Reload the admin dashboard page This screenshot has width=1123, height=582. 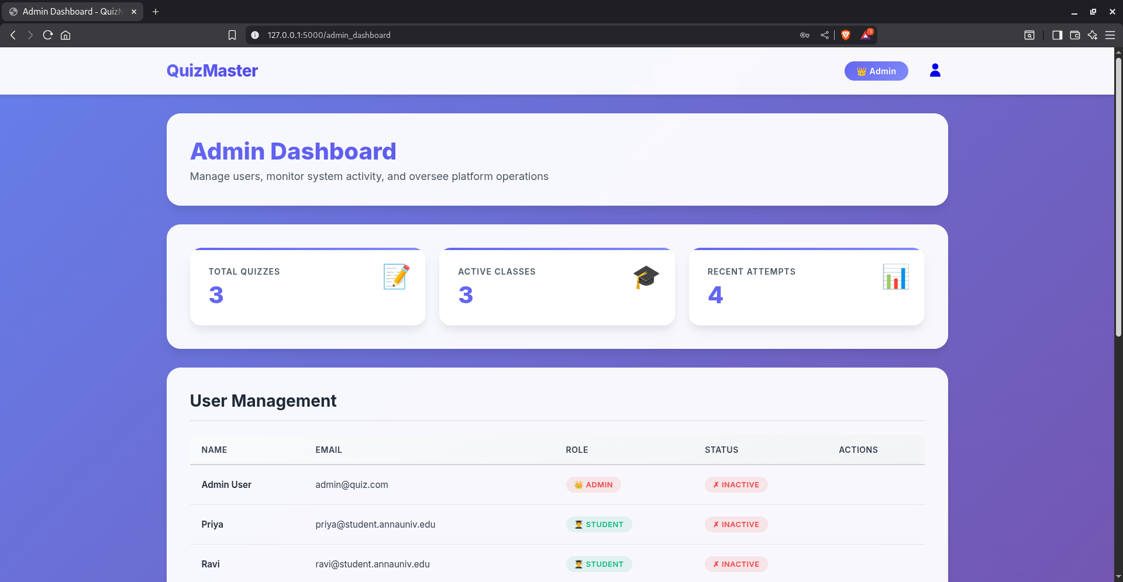(48, 35)
